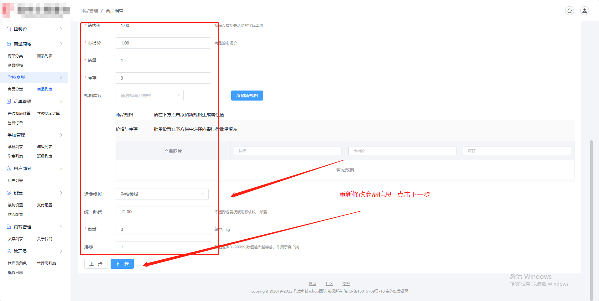Select the 普通商城 mall icon in sidebar
Viewport: 599px width, 301px height.
(9, 44)
